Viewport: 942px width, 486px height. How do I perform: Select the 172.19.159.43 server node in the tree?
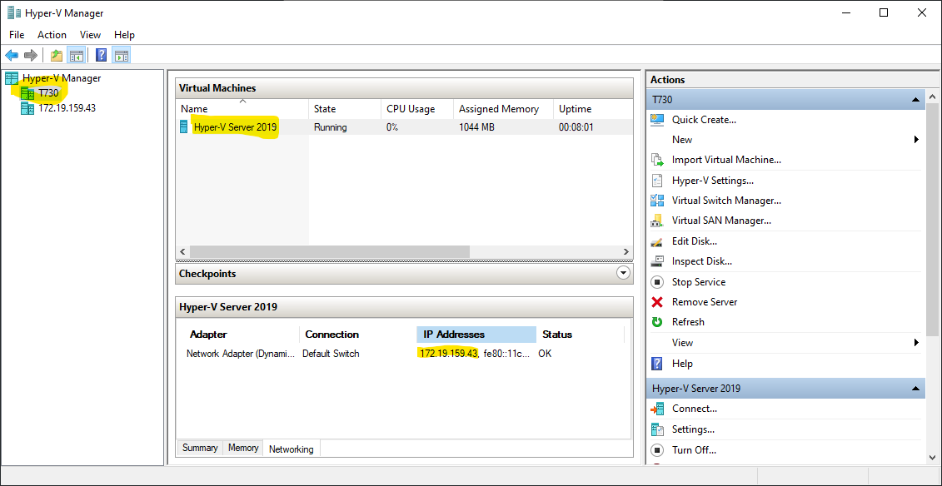[67, 108]
